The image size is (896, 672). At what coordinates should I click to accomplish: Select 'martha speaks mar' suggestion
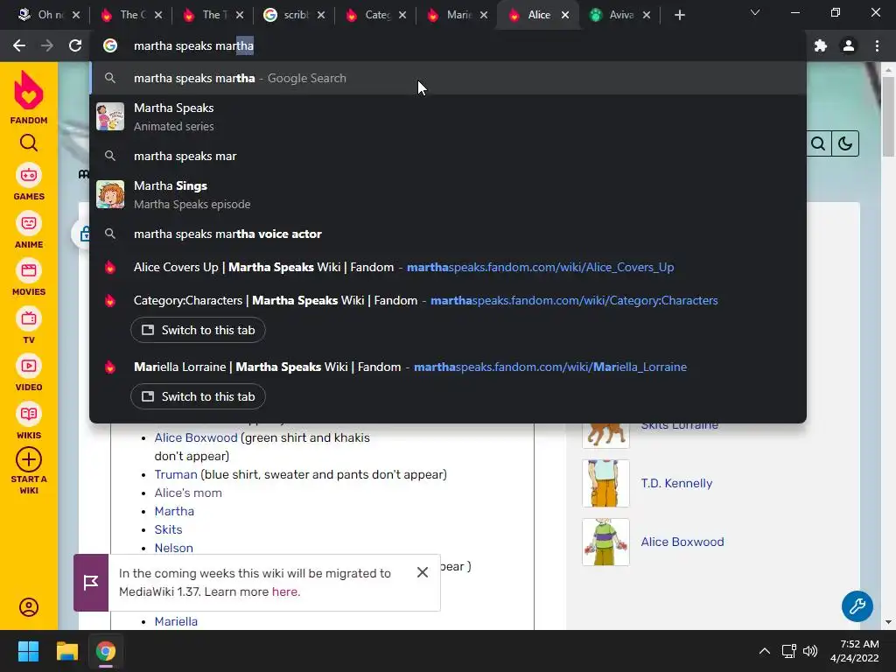448,156
